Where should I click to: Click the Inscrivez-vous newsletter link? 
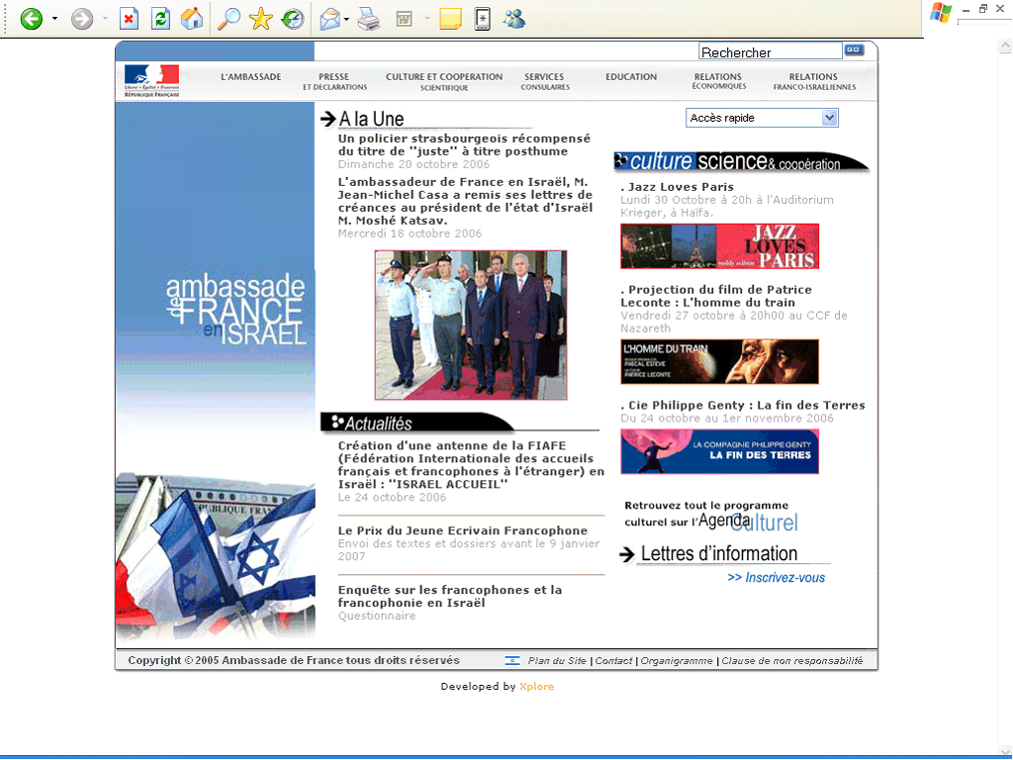776,578
